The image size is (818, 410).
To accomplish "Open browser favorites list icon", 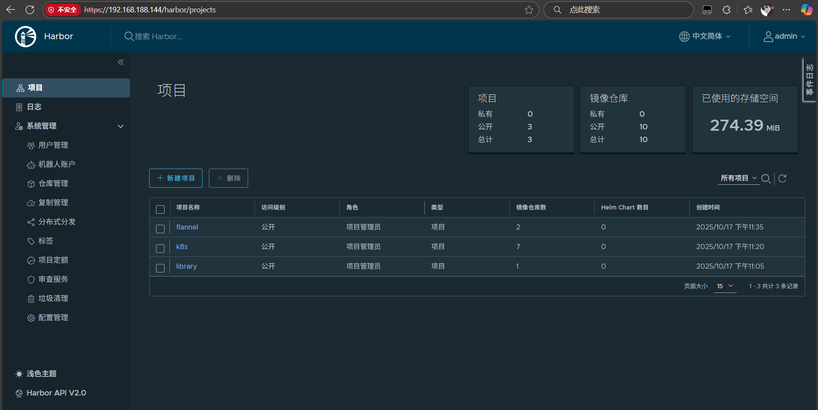I will click(x=748, y=10).
